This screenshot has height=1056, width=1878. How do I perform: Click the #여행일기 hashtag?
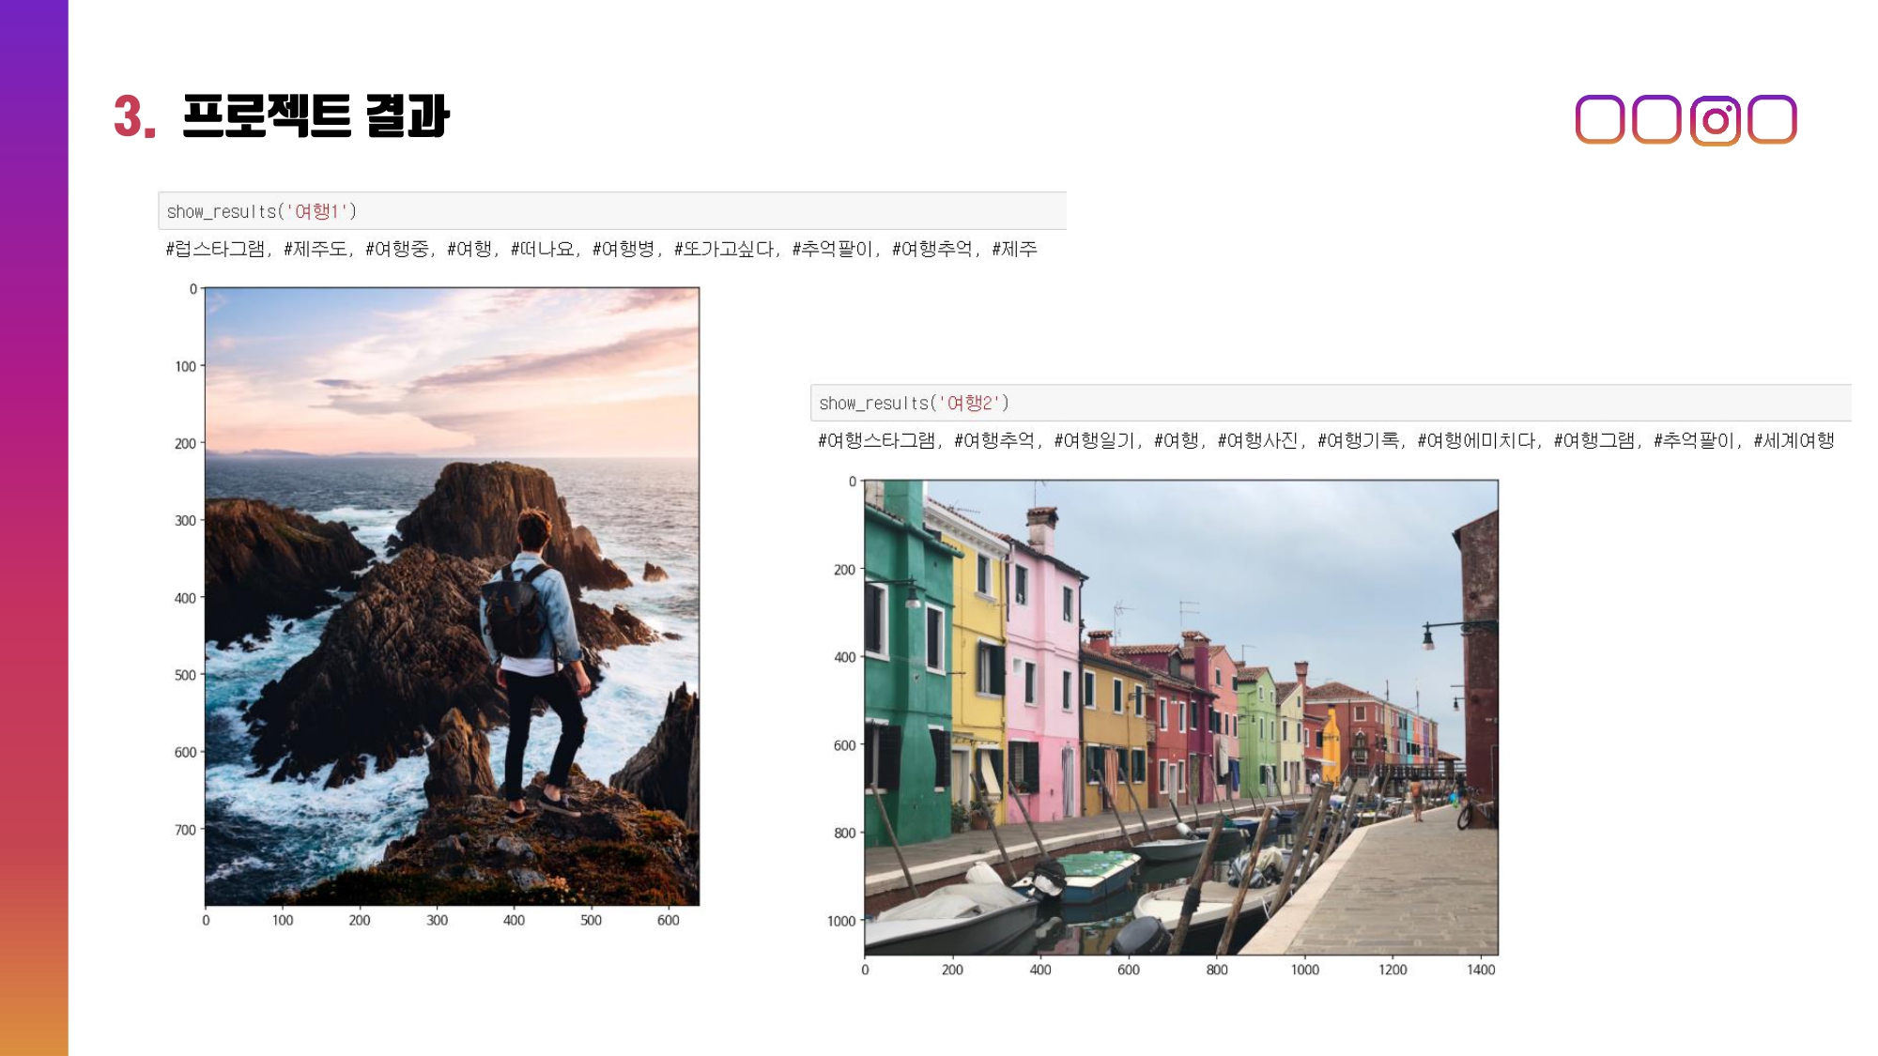click(1096, 440)
